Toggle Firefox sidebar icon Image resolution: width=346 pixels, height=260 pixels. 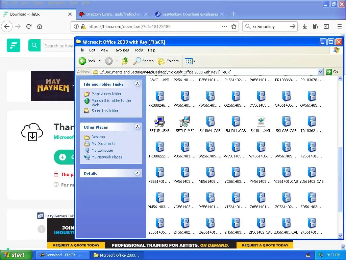(x=326, y=26)
